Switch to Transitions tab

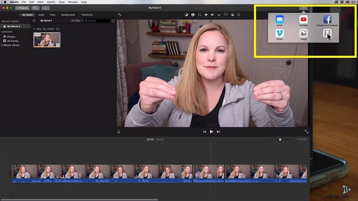(x=87, y=15)
